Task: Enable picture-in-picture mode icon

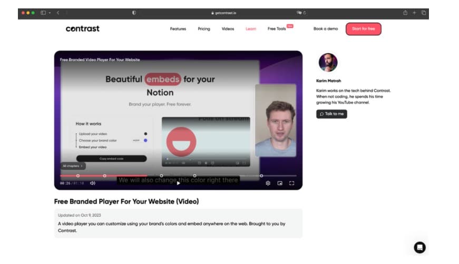Action: coord(280,183)
